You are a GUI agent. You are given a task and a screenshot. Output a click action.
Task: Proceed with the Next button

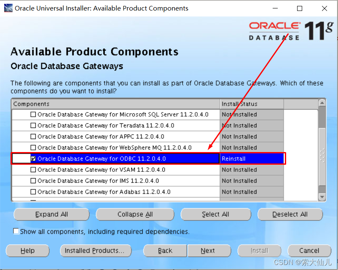pos(209,251)
